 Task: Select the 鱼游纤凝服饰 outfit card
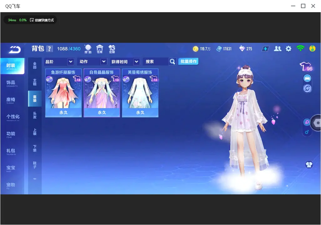coord(64,93)
